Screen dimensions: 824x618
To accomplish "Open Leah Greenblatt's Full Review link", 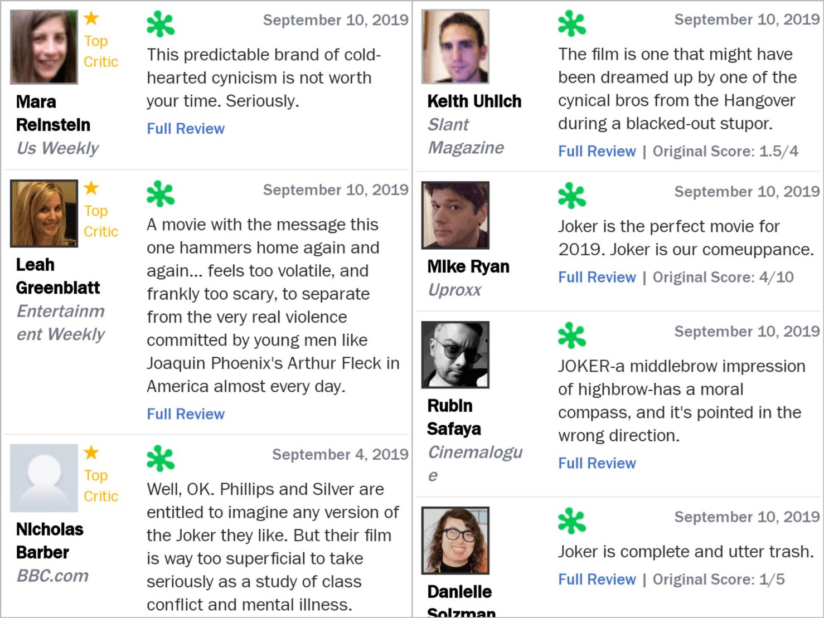I will click(186, 414).
